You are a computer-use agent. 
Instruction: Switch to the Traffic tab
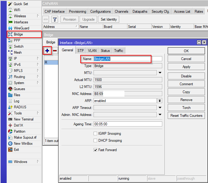[119, 51]
